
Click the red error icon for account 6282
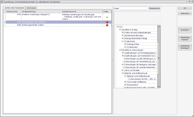tap(107, 25)
